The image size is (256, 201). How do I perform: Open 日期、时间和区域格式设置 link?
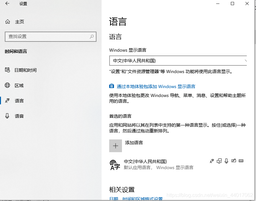click(136, 199)
